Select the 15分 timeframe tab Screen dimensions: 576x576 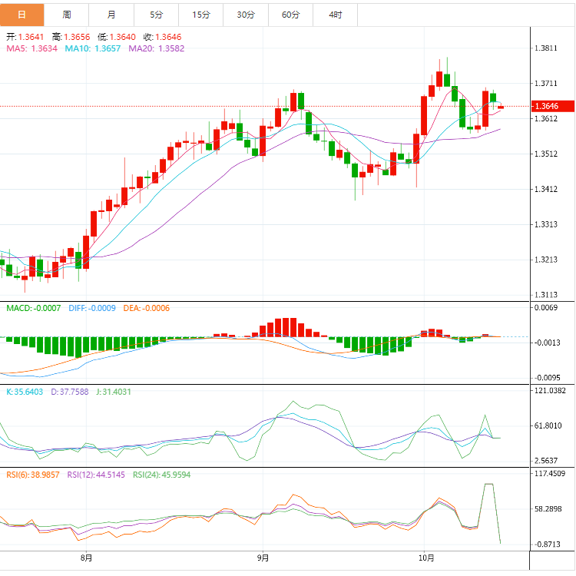[201, 15]
